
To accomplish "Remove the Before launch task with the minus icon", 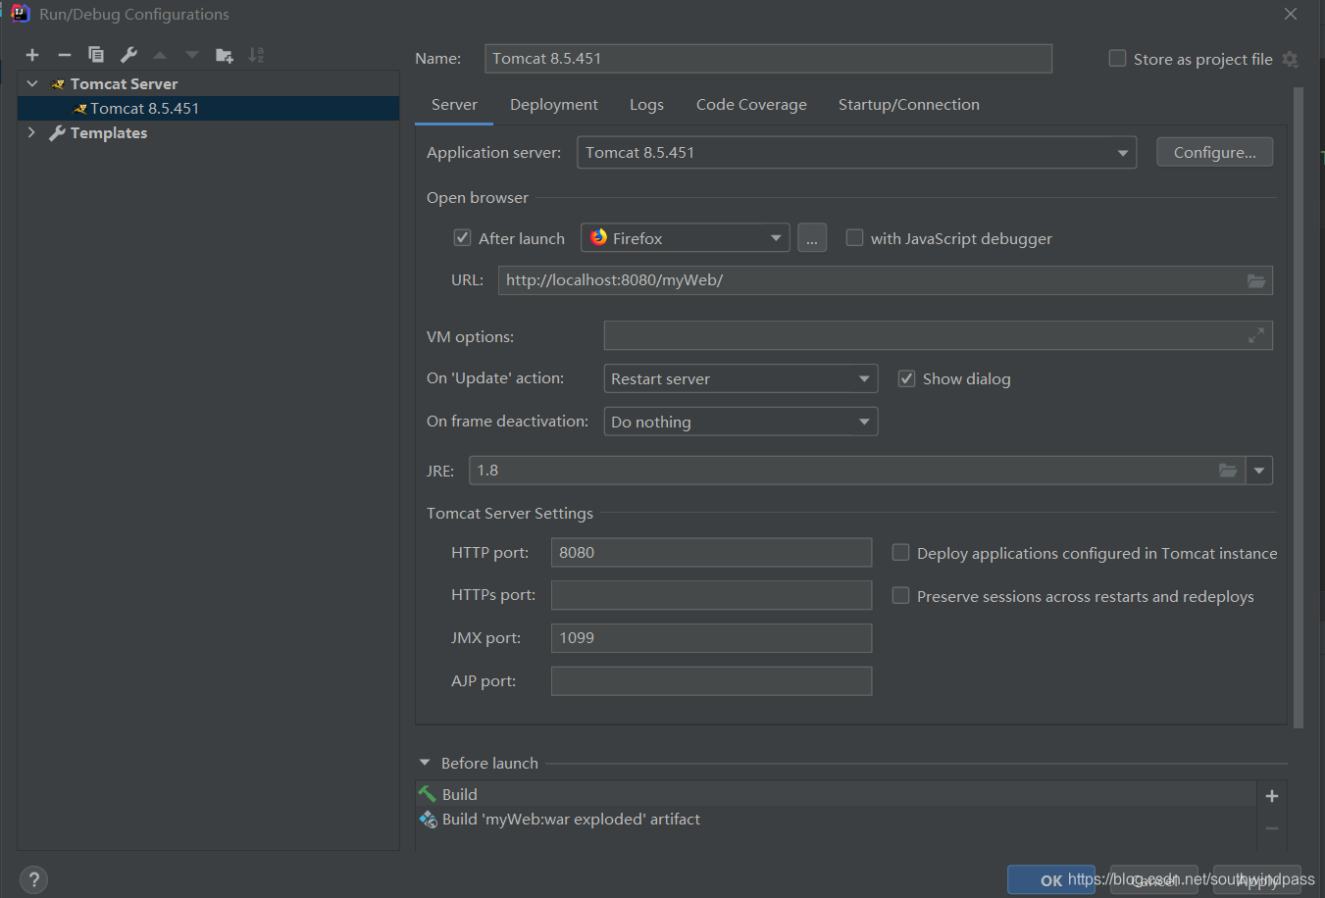I will pos(1272,828).
